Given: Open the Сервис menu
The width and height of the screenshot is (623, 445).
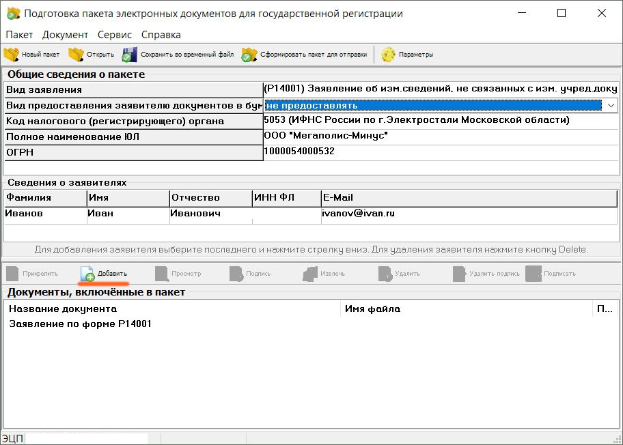Looking at the screenshot, I should pos(115,34).
